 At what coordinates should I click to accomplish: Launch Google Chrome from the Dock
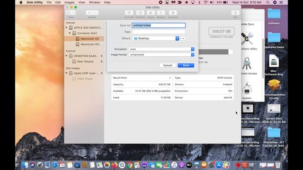point(130,165)
